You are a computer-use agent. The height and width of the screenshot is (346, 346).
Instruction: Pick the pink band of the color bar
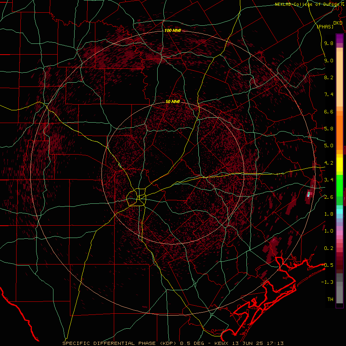(339, 233)
